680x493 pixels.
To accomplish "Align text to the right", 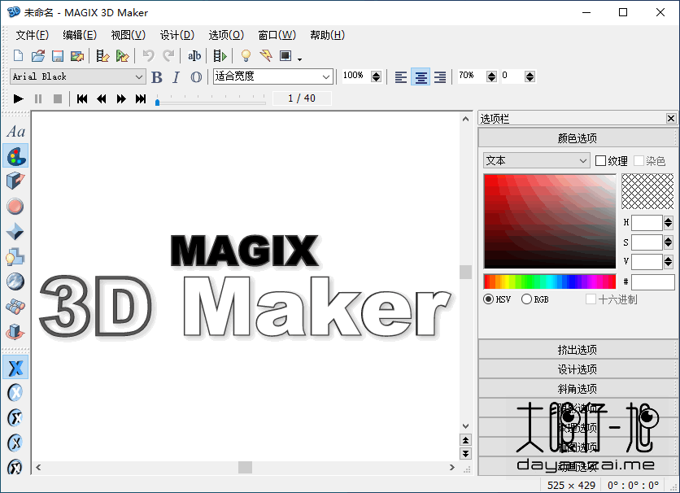I will (440, 77).
